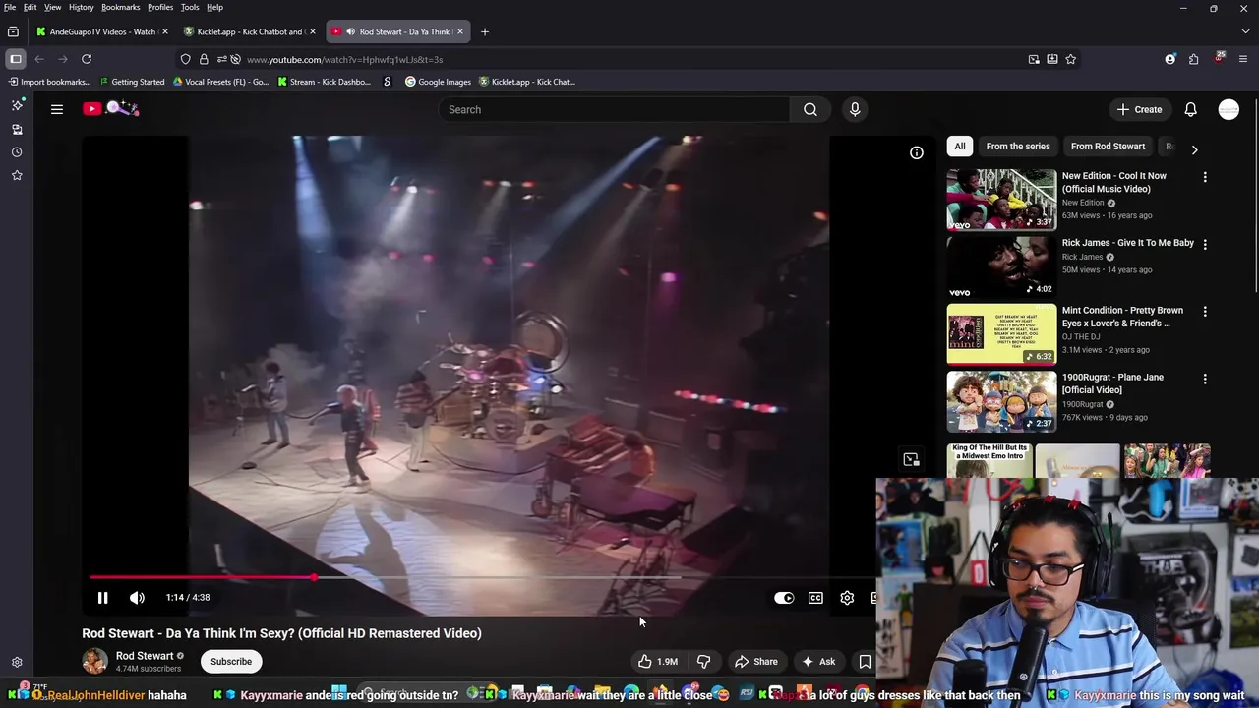Start voice search with microphone icon
This screenshot has height=708, width=1259.
coord(855,109)
